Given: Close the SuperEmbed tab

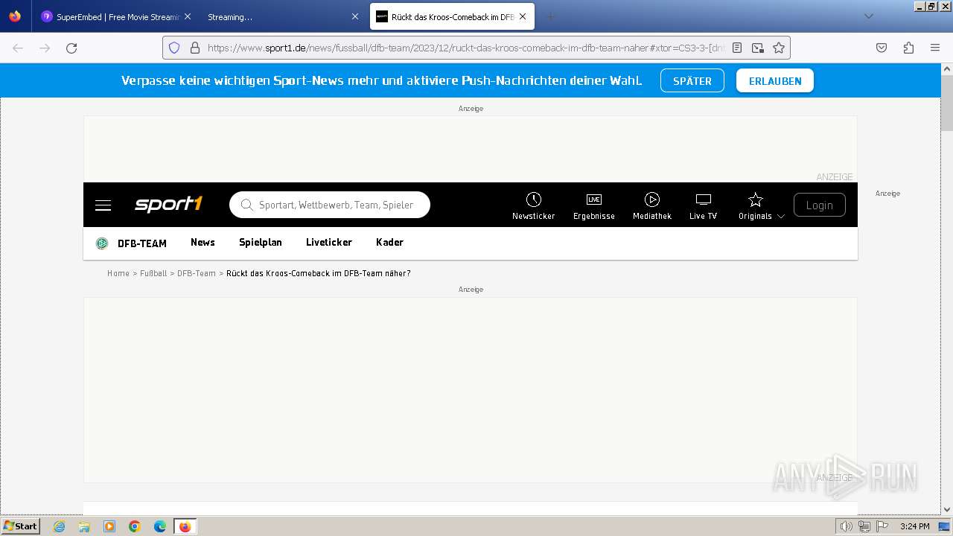Looking at the screenshot, I should (x=188, y=16).
